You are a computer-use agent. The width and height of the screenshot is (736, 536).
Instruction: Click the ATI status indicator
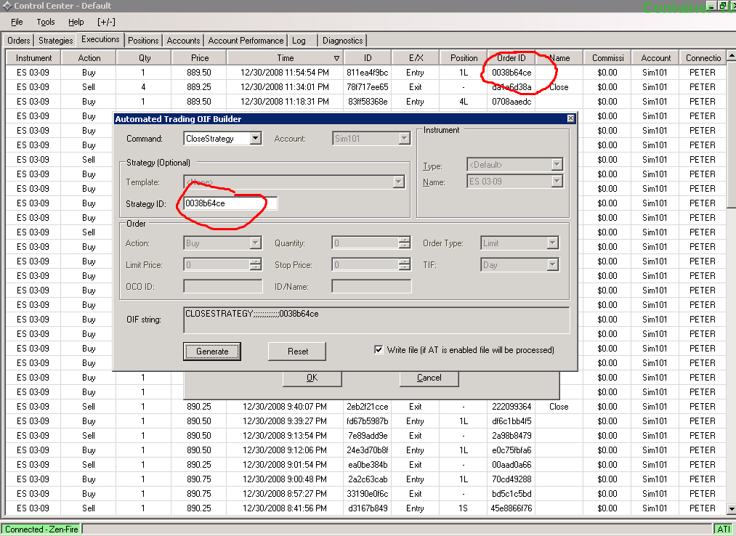pos(724,529)
